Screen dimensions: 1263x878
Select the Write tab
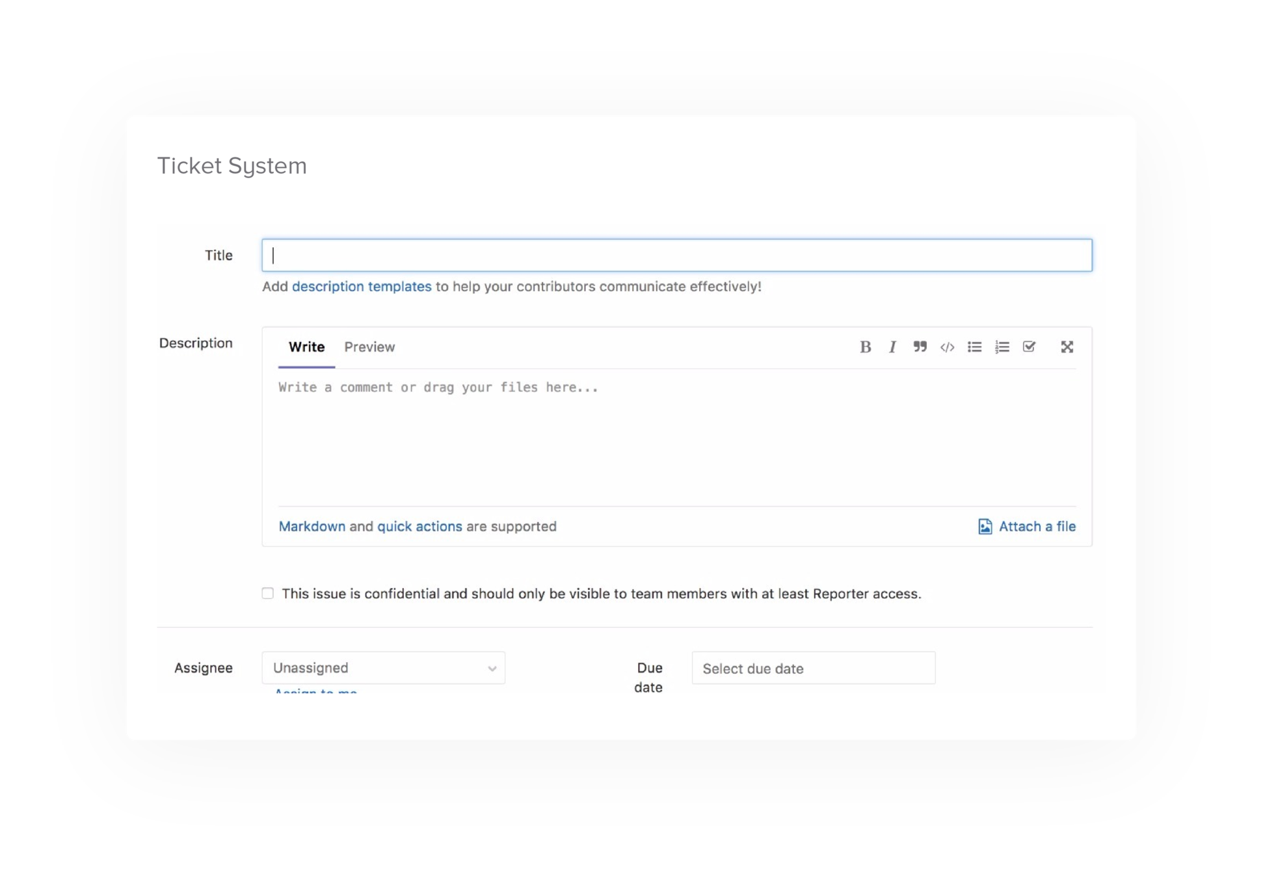pos(306,347)
